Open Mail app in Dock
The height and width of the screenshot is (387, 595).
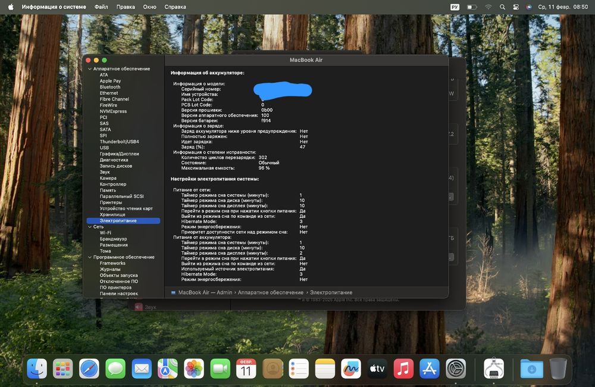click(x=142, y=369)
